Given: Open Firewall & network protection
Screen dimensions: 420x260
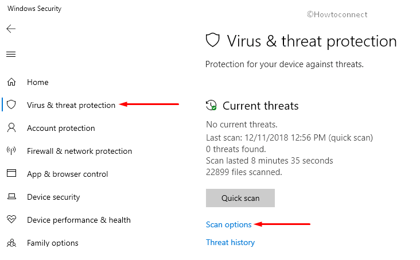Looking at the screenshot, I should coord(80,151).
